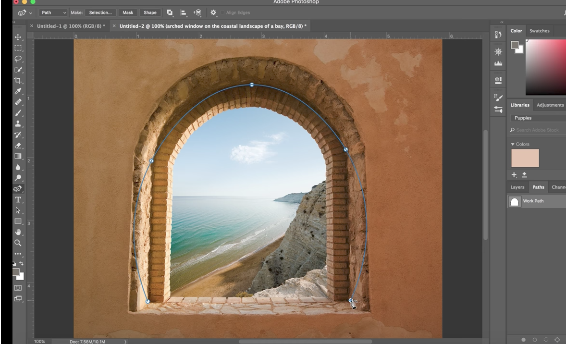
Task: Select the Zoom tool
Action: coord(18,243)
